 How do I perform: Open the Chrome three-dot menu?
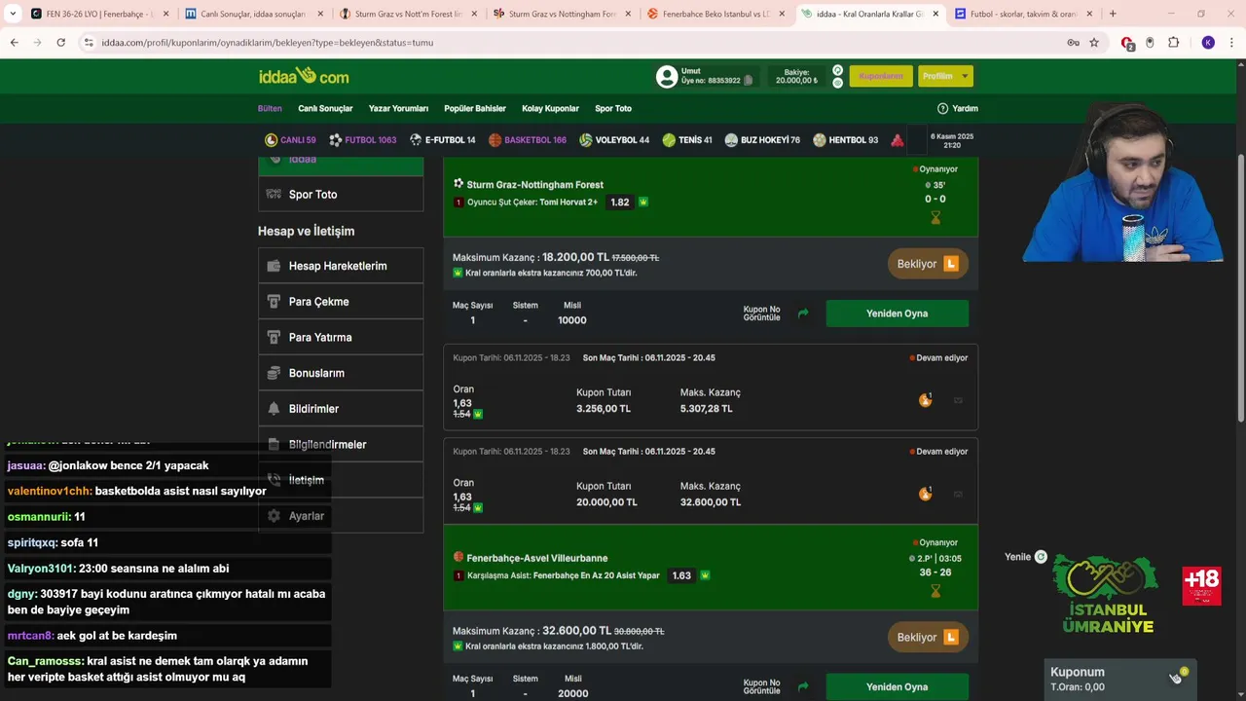tap(1232, 43)
